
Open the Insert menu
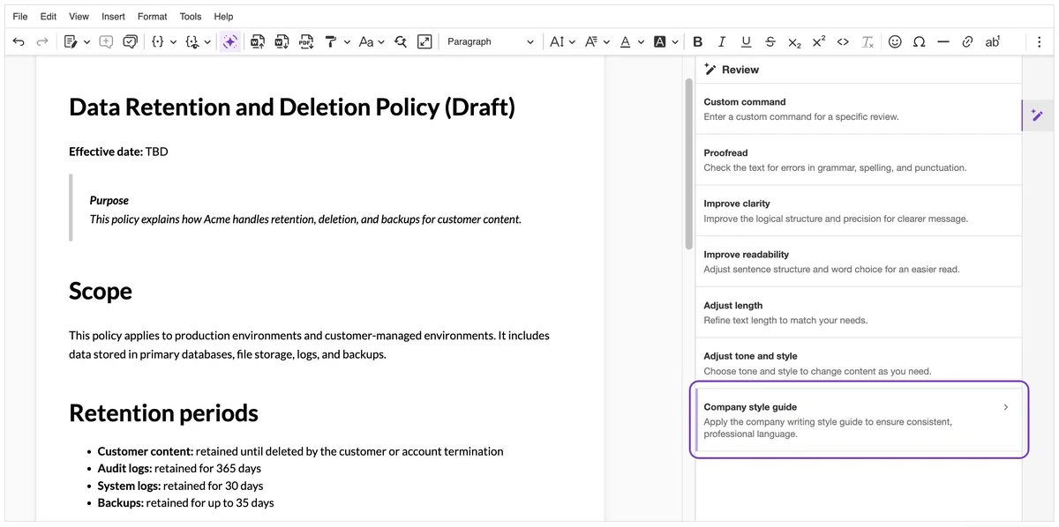[113, 16]
